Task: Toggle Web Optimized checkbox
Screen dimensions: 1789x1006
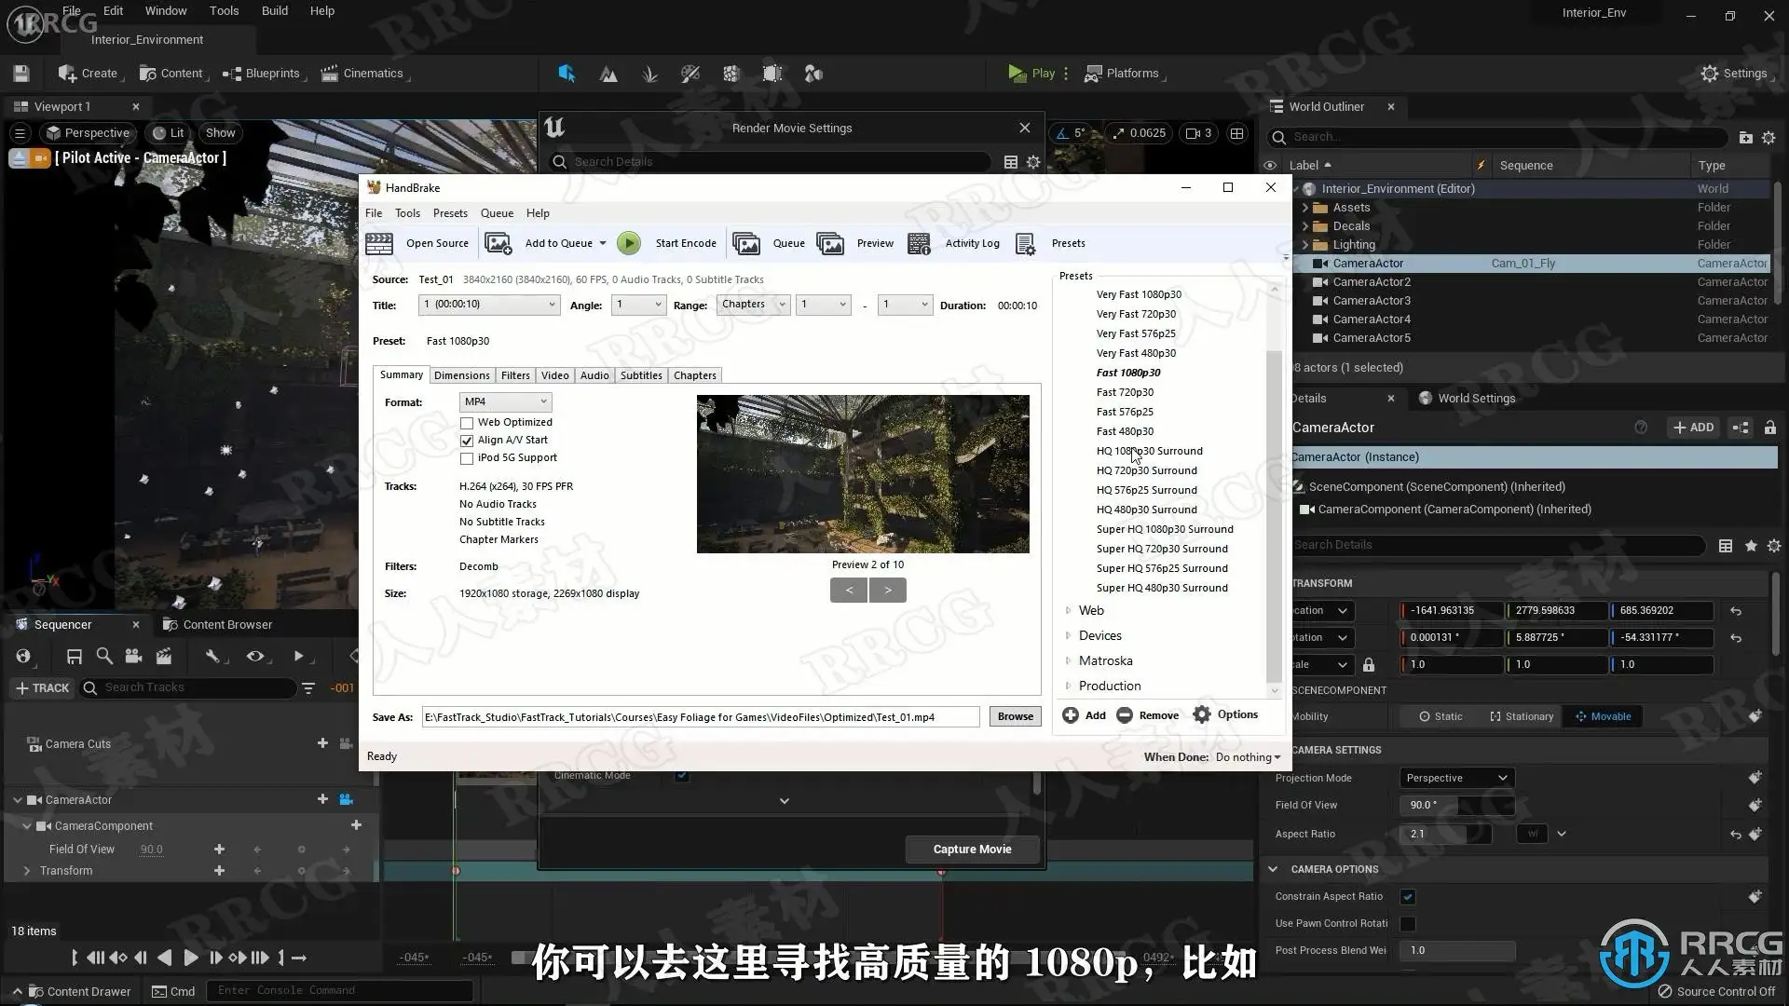Action: point(467,423)
